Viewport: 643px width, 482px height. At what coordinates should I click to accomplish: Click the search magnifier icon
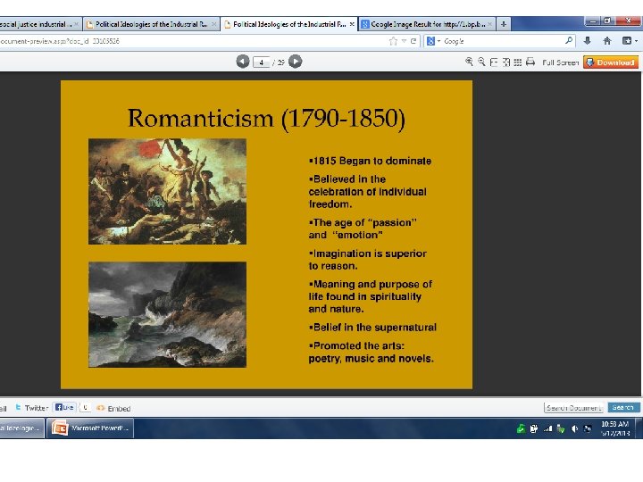click(x=569, y=40)
